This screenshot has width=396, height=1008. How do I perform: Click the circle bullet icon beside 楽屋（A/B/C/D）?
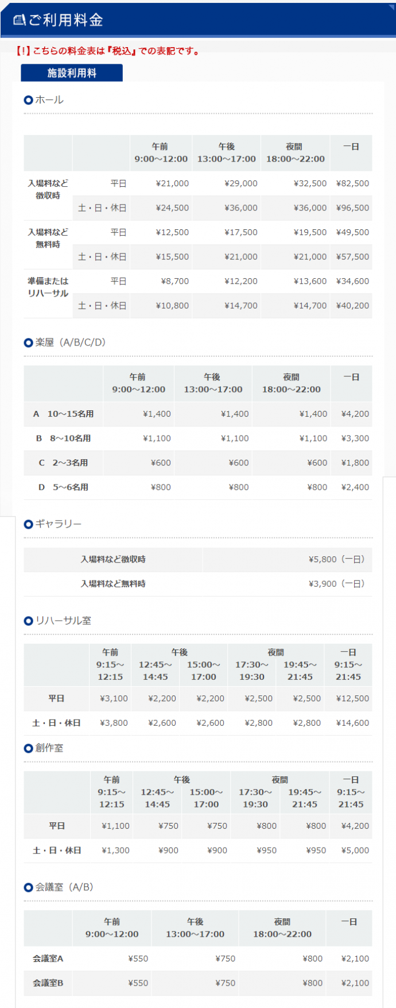point(28,343)
